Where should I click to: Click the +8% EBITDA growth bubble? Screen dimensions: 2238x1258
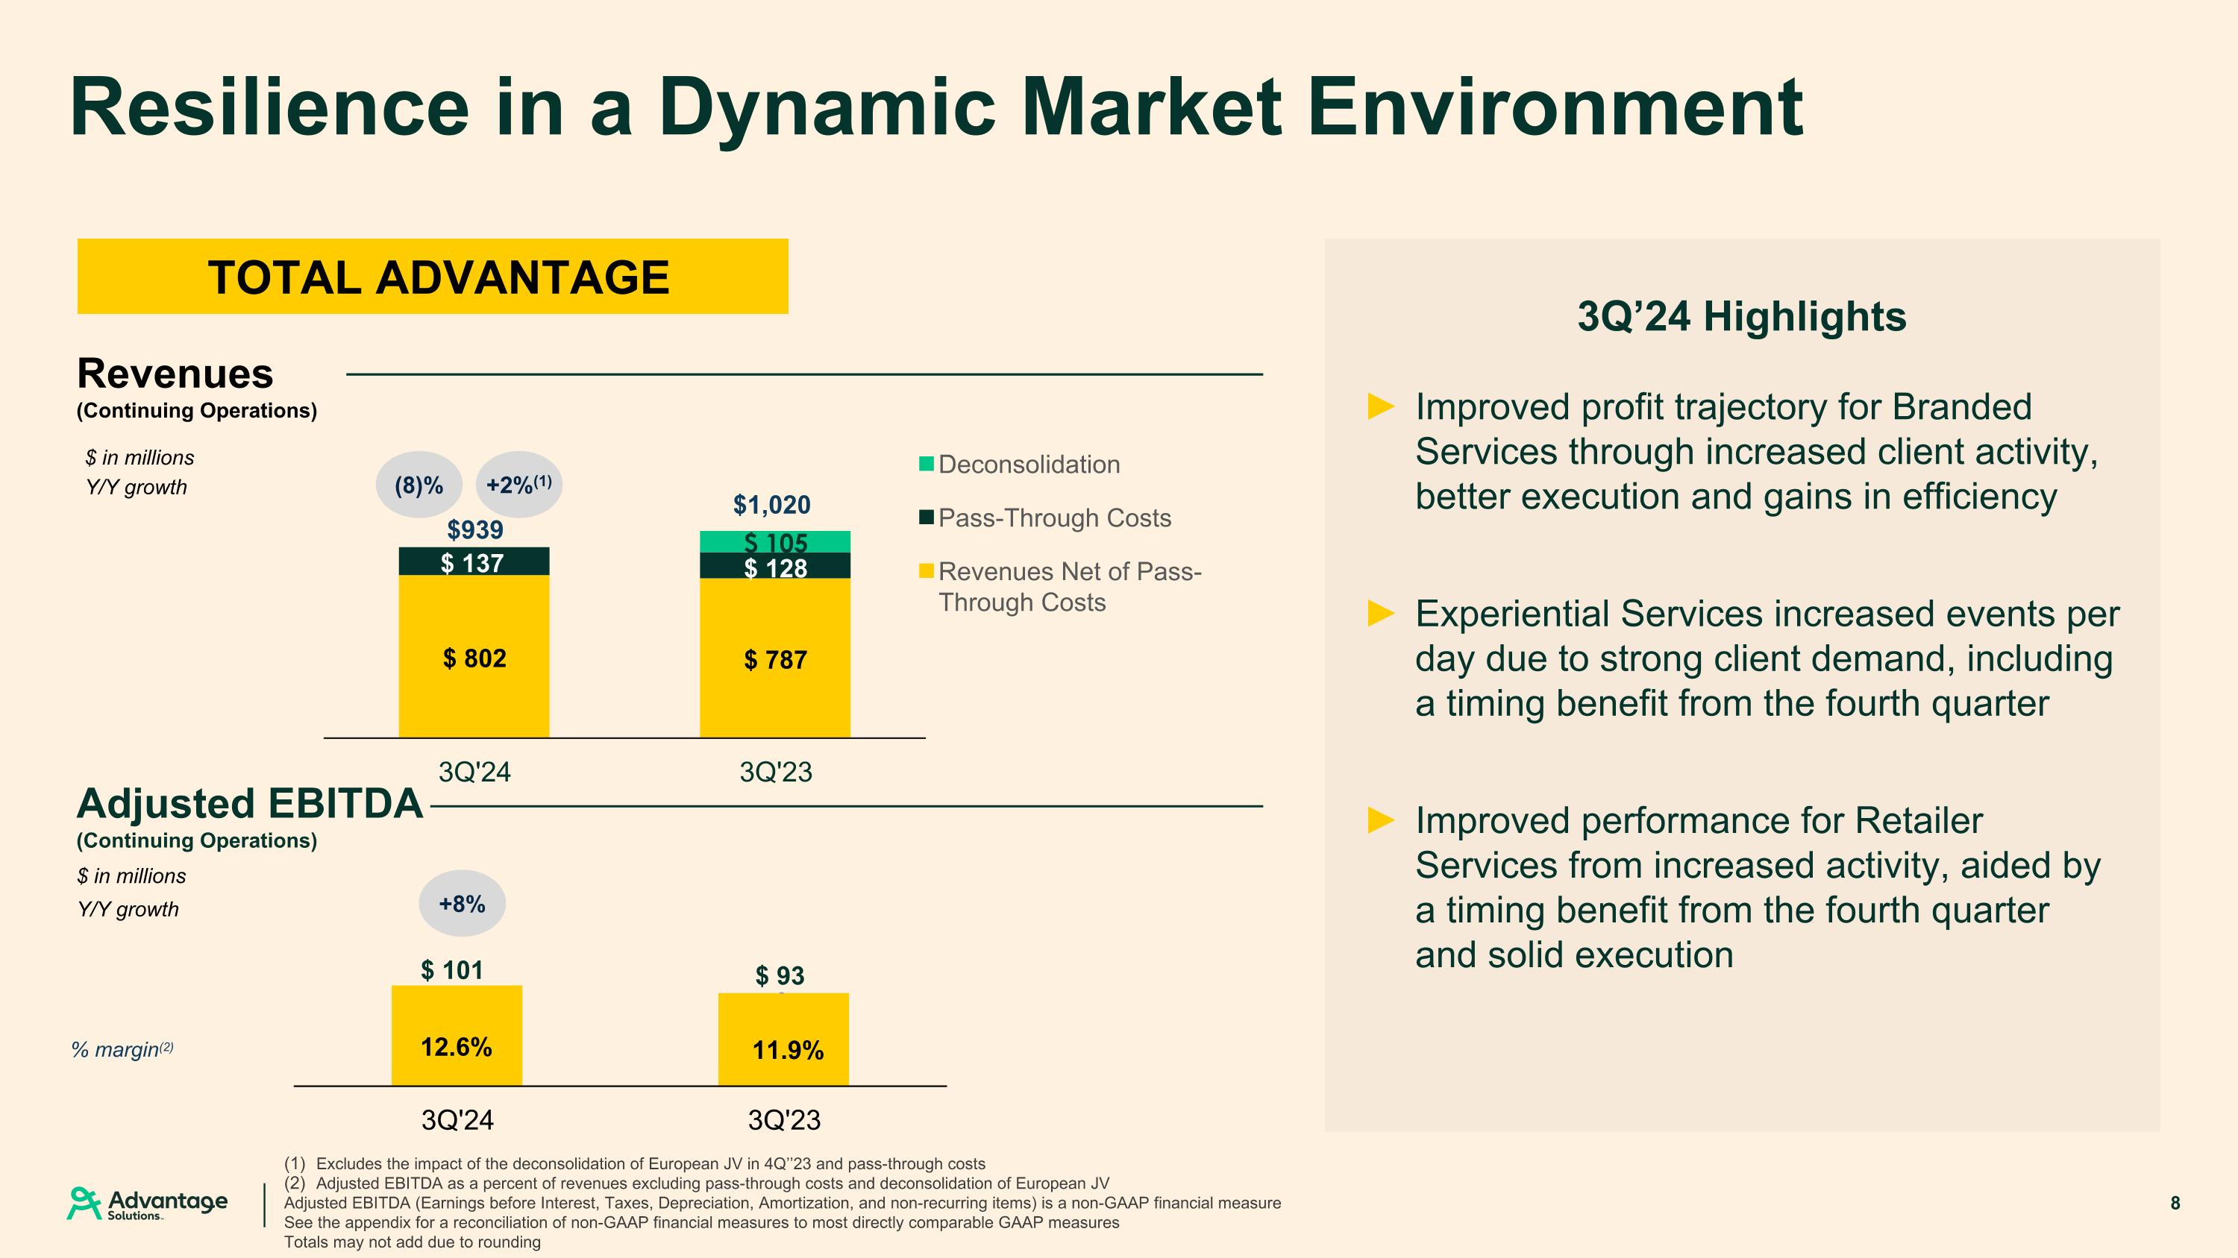pos(461,904)
